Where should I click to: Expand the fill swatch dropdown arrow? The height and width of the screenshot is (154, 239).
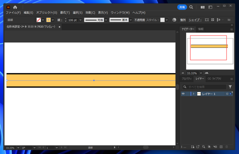pos(43,20)
